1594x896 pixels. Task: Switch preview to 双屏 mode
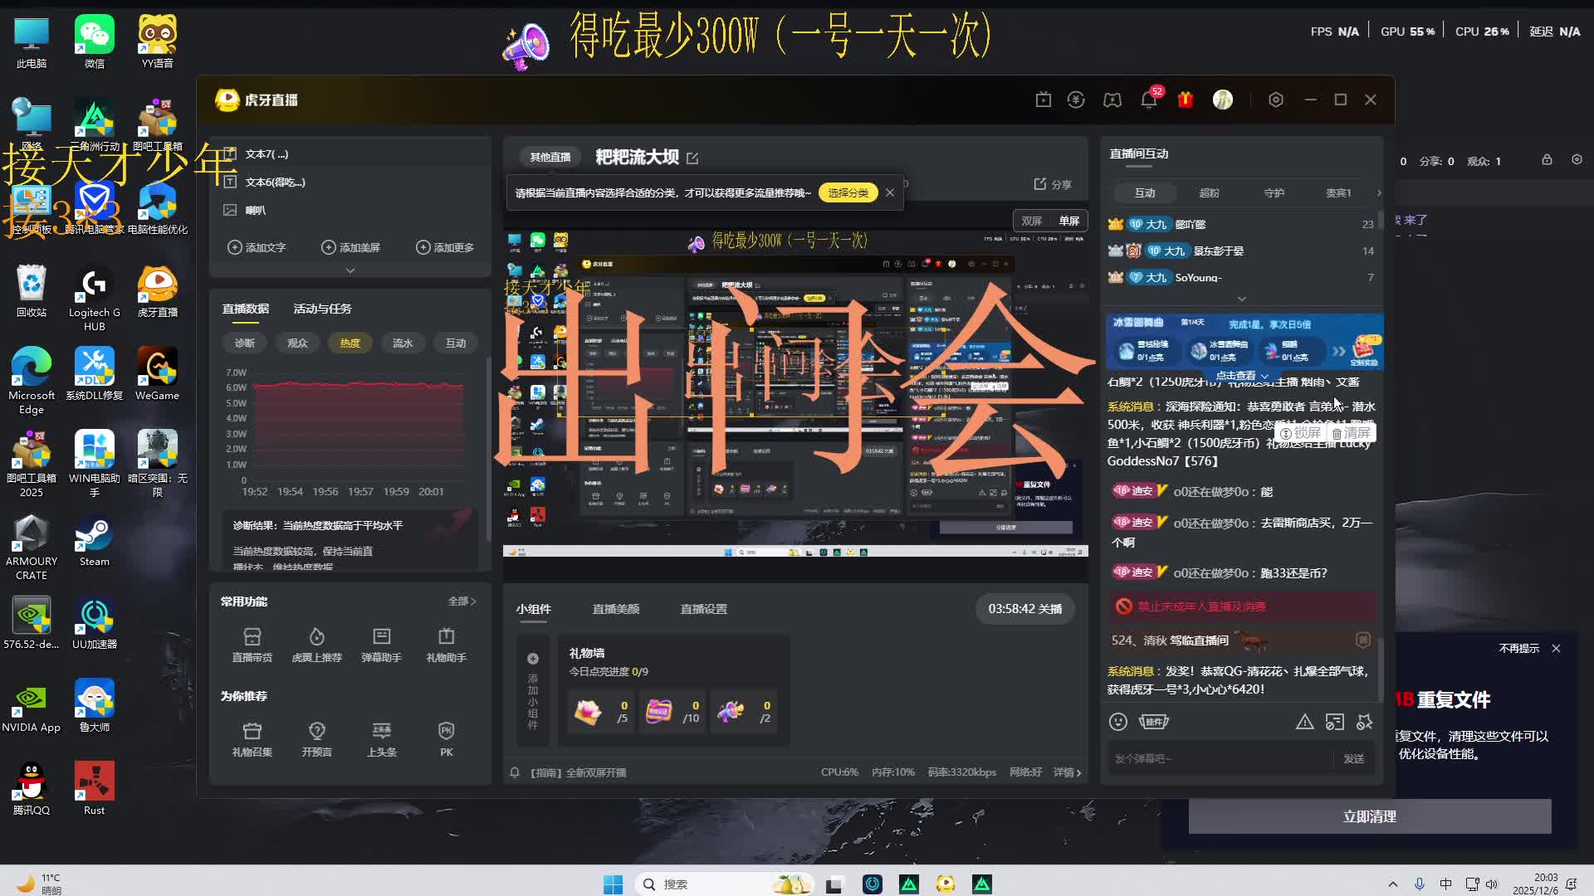point(1031,221)
